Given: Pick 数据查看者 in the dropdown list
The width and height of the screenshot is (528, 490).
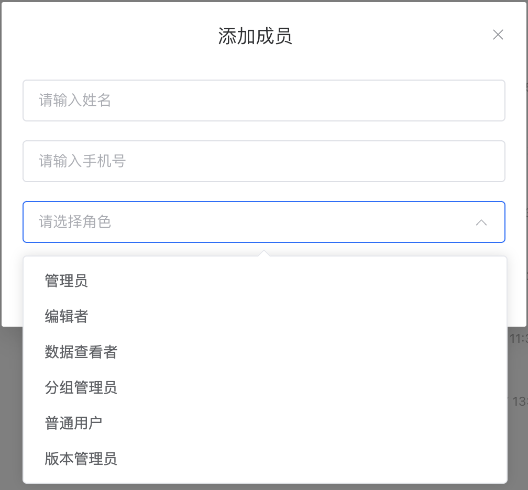Looking at the screenshot, I should 265,352.
